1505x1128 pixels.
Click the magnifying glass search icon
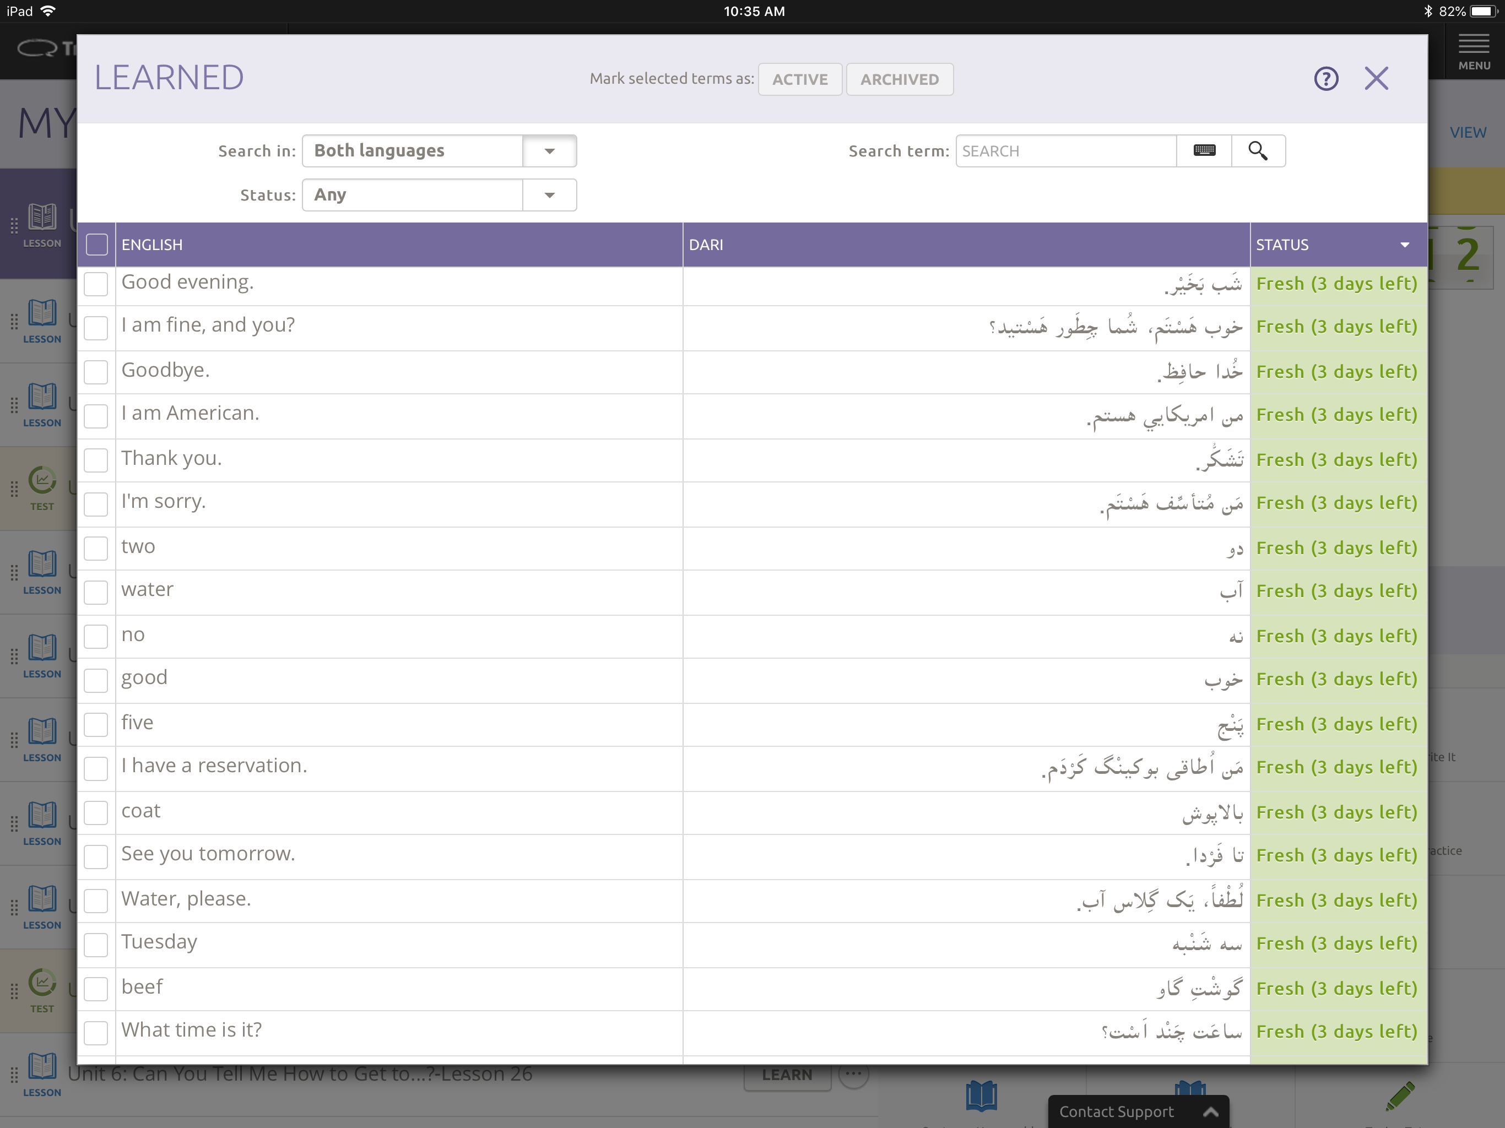click(1257, 151)
